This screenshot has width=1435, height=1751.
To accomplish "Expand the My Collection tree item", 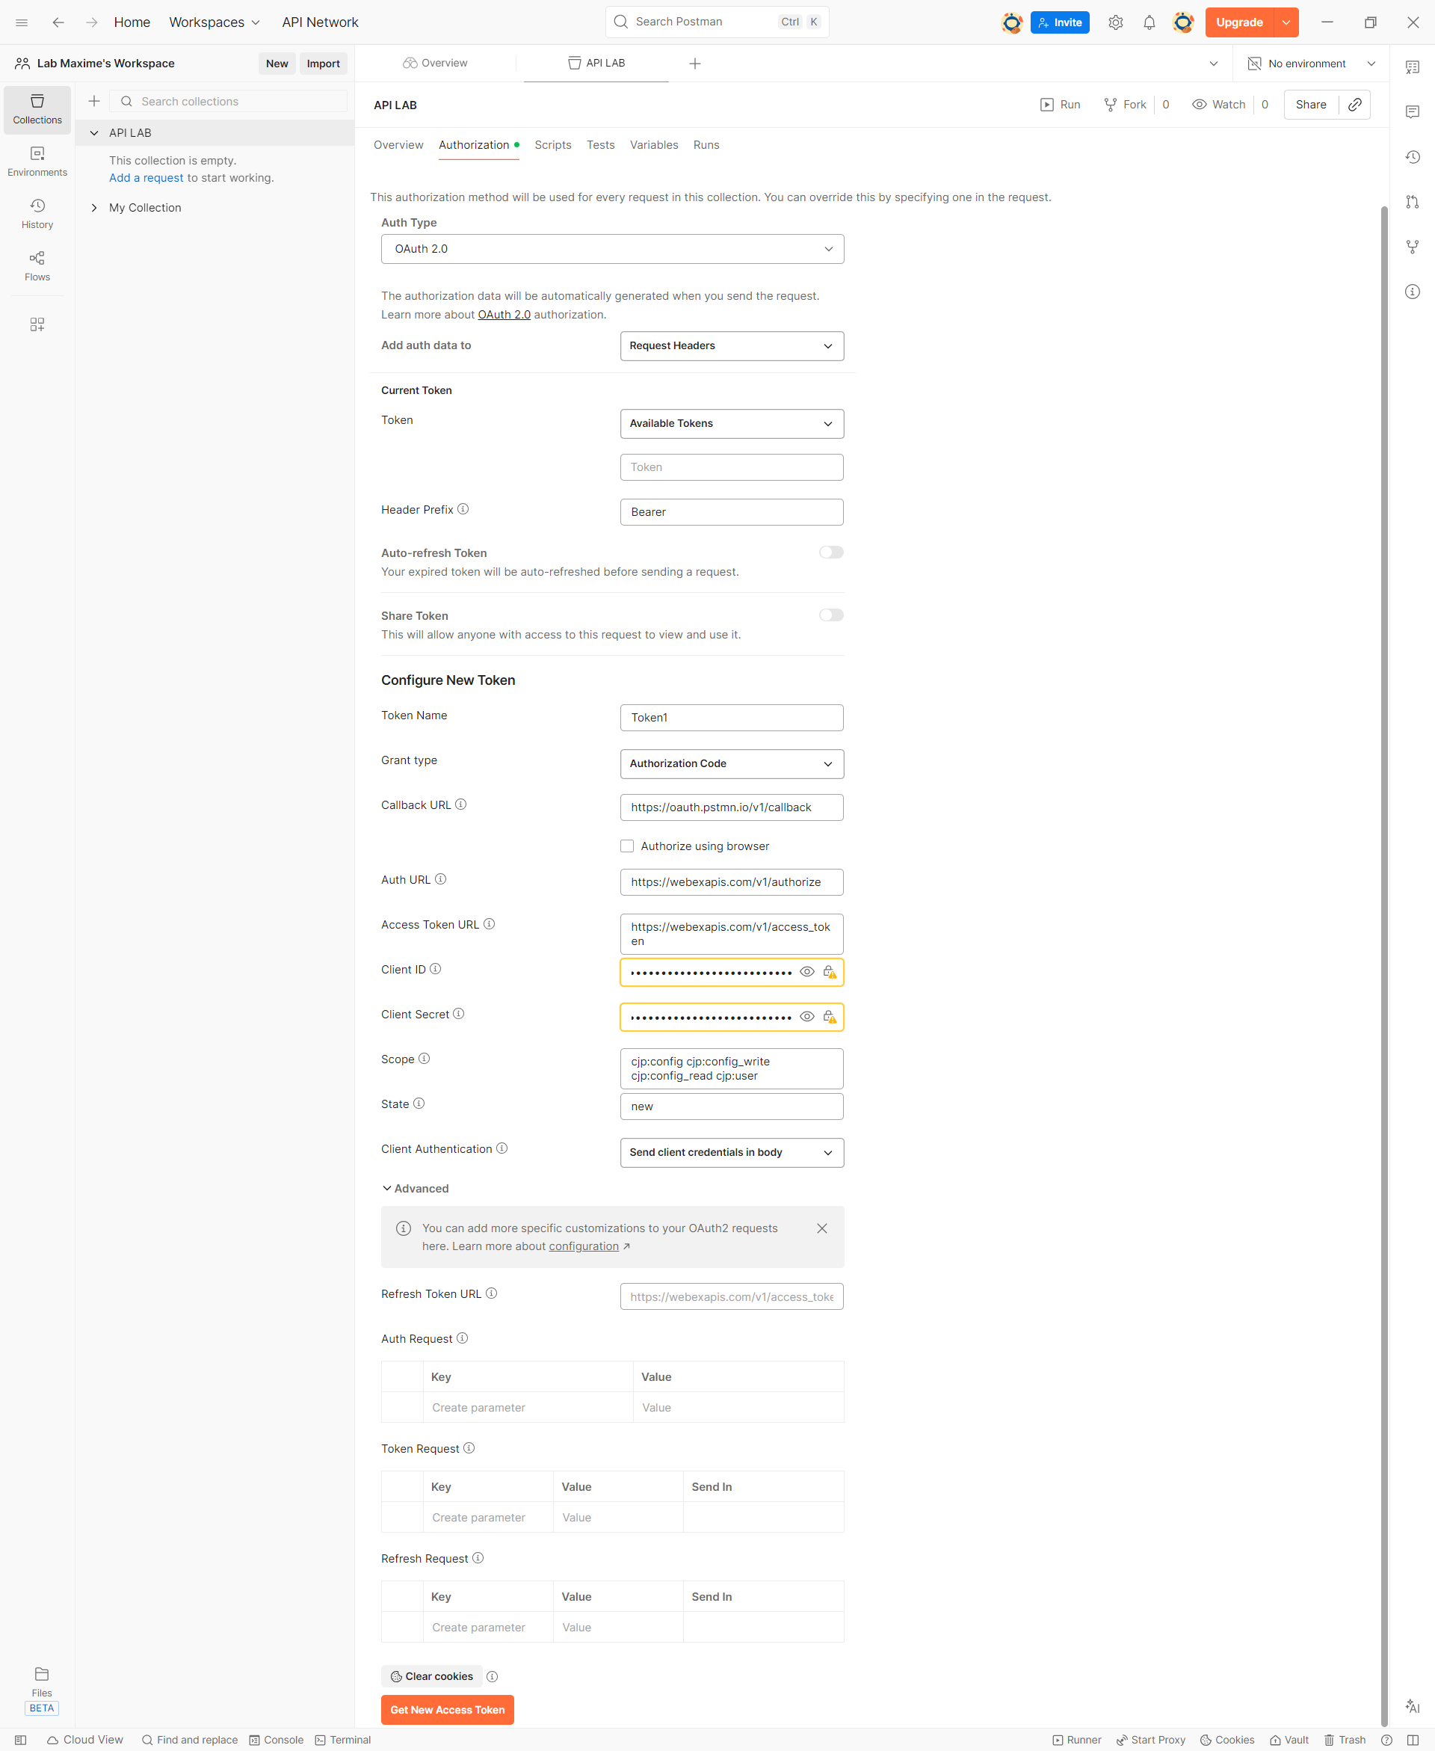I will (94, 208).
